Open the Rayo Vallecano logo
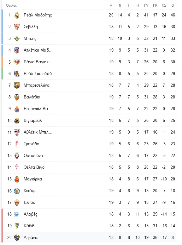The width and height of the screenshot is (182, 245). 17,62
